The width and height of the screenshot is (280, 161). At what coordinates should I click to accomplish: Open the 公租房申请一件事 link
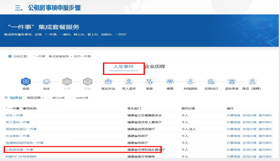tap(19, 149)
